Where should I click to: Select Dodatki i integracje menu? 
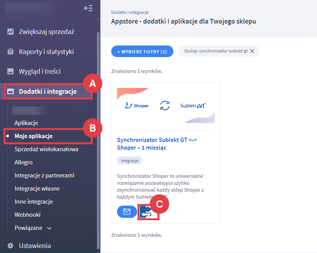point(48,91)
